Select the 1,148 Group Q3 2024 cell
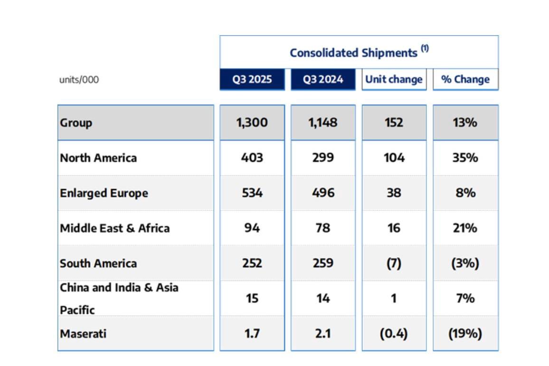The width and height of the screenshot is (549, 366). point(323,123)
